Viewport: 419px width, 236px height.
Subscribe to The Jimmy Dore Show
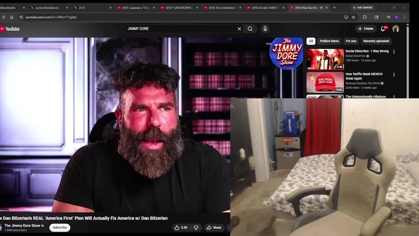click(60, 227)
